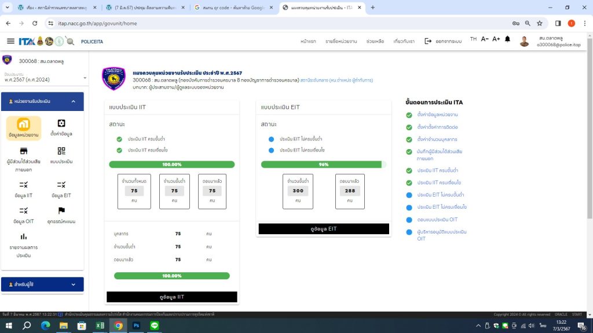The image size is (593, 333).
Task: Select ข้อมูล OIT checklist icon
Action: click(24, 210)
